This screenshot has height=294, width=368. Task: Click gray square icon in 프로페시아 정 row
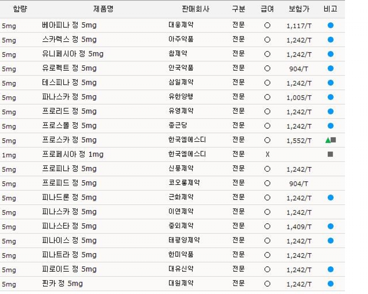pos(330,154)
